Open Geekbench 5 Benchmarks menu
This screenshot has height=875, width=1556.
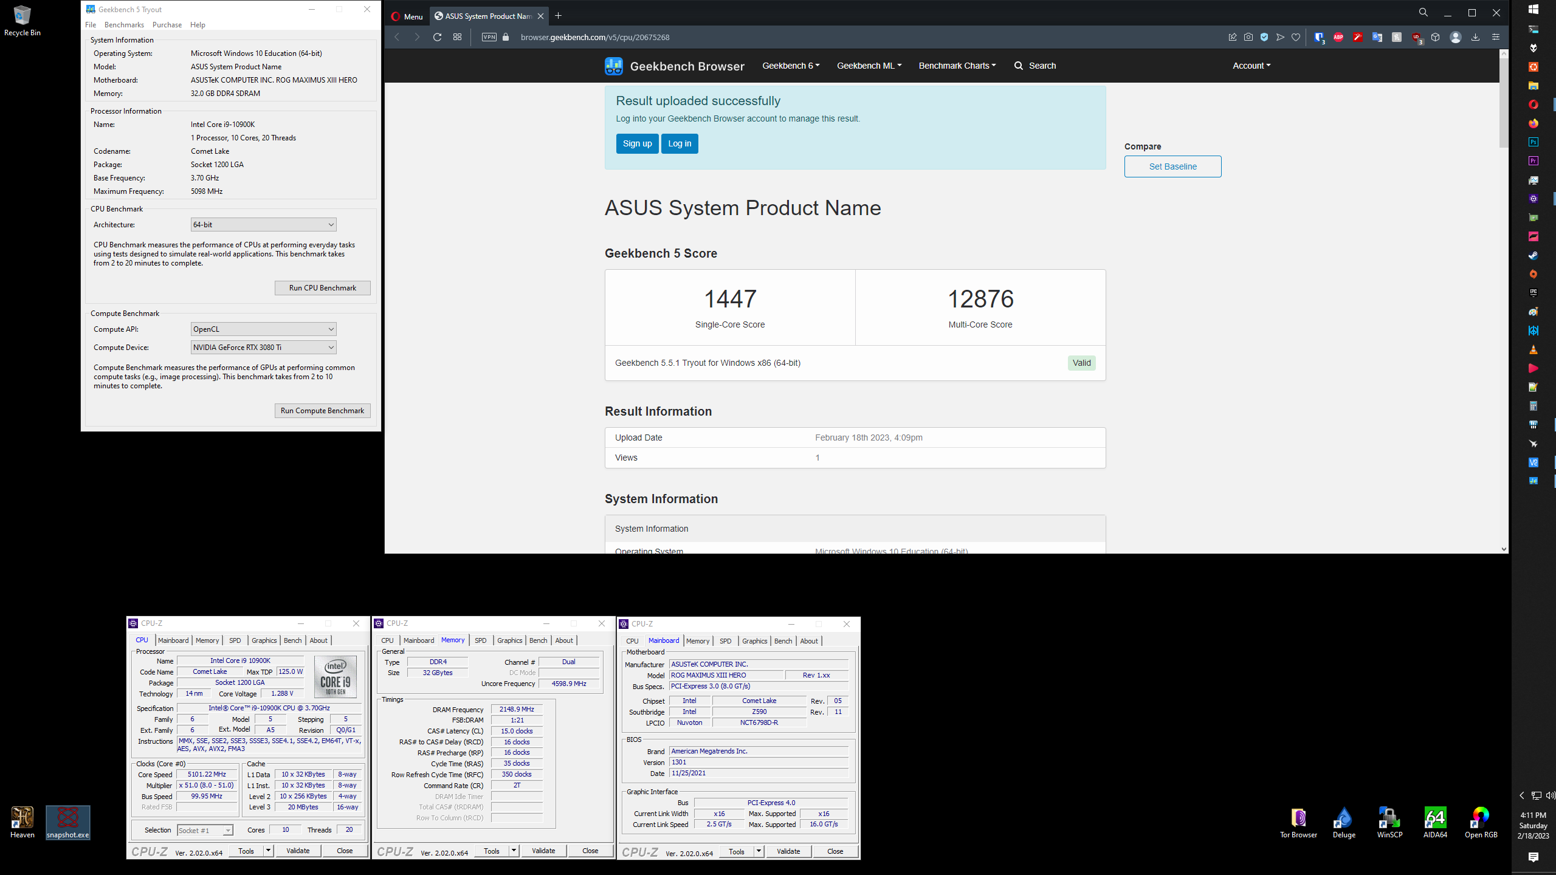[x=124, y=25]
